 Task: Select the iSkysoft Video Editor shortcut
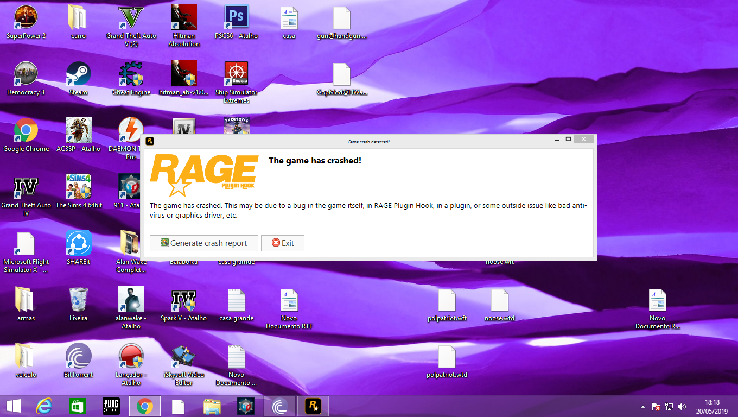tap(184, 365)
